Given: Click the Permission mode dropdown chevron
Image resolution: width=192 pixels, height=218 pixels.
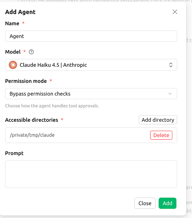Looking at the screenshot, I should tap(170, 94).
